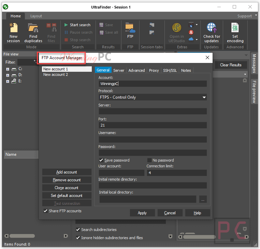Screen dimensions: 260x249
Task: Click the blue cloud extras icon
Action: [x=191, y=39]
